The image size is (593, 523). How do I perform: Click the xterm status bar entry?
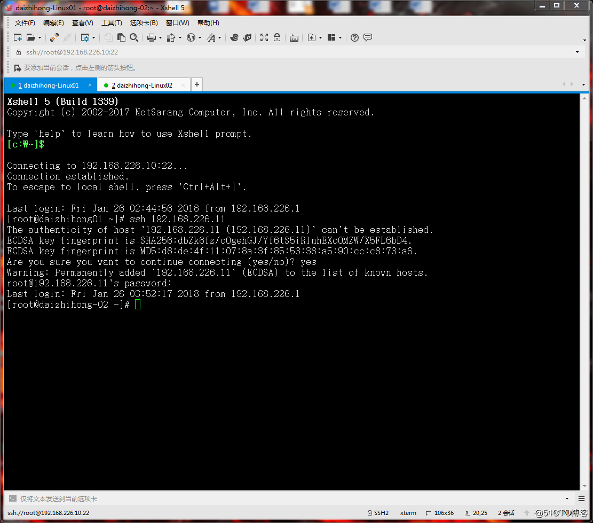[408, 513]
